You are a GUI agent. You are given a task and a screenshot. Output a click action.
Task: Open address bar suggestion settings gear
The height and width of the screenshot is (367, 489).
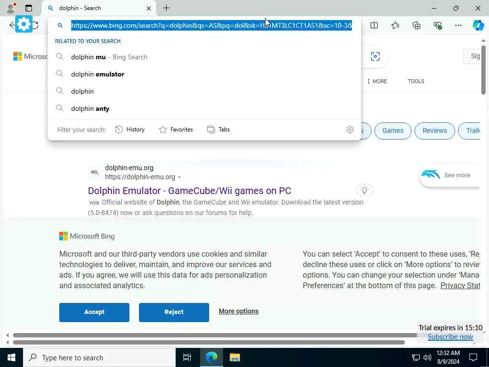[350, 130]
